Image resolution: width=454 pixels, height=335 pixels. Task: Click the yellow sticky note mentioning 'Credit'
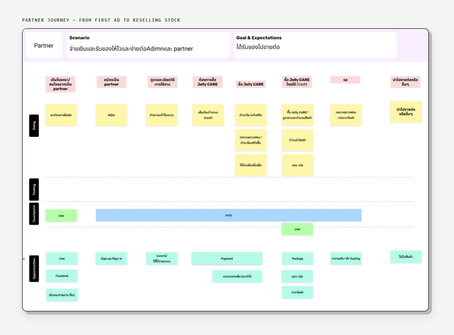[x=208, y=115]
